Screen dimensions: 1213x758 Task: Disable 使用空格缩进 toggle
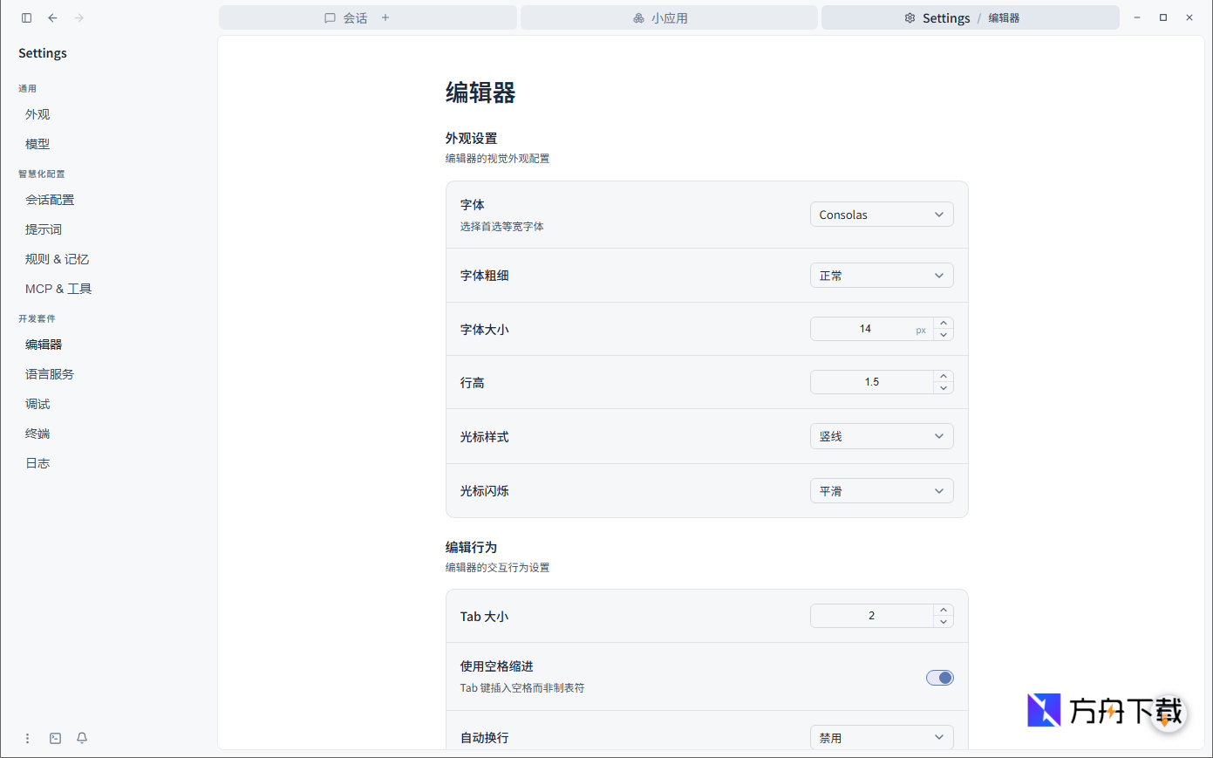click(x=939, y=678)
